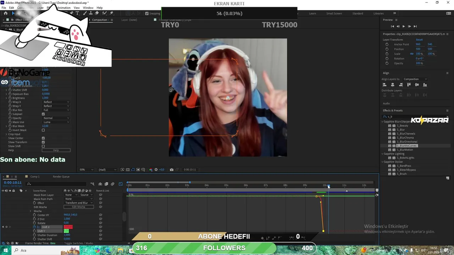Switch to the Small Screen workspace
The height and width of the screenshot is (255, 454).
334,13
